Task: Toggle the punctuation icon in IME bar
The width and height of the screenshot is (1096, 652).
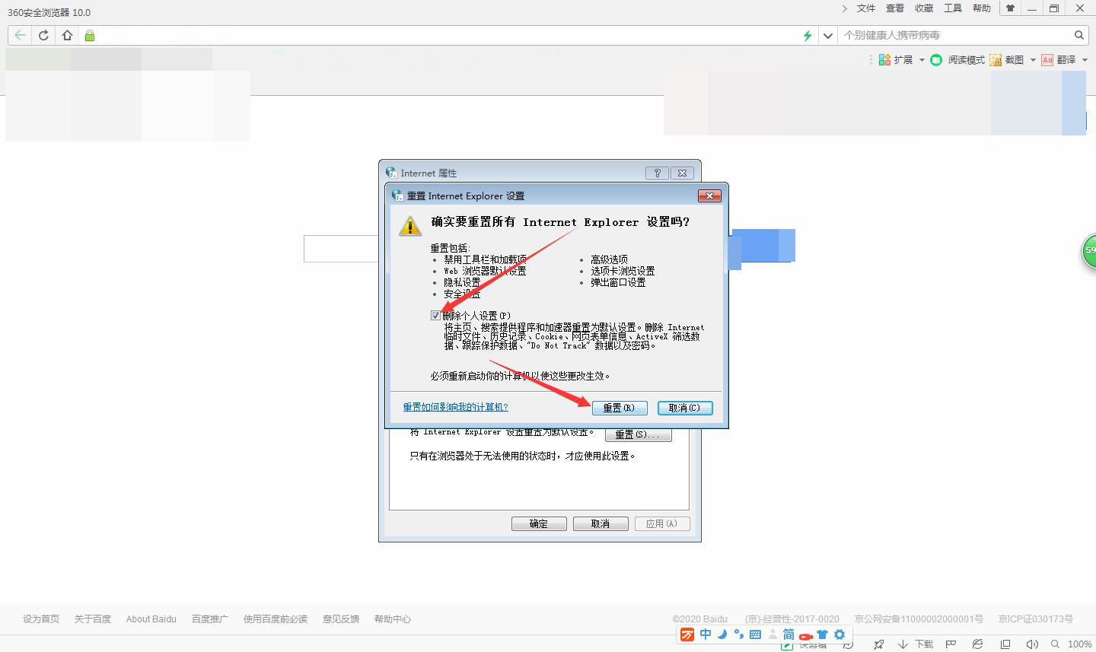Action: tap(738, 635)
